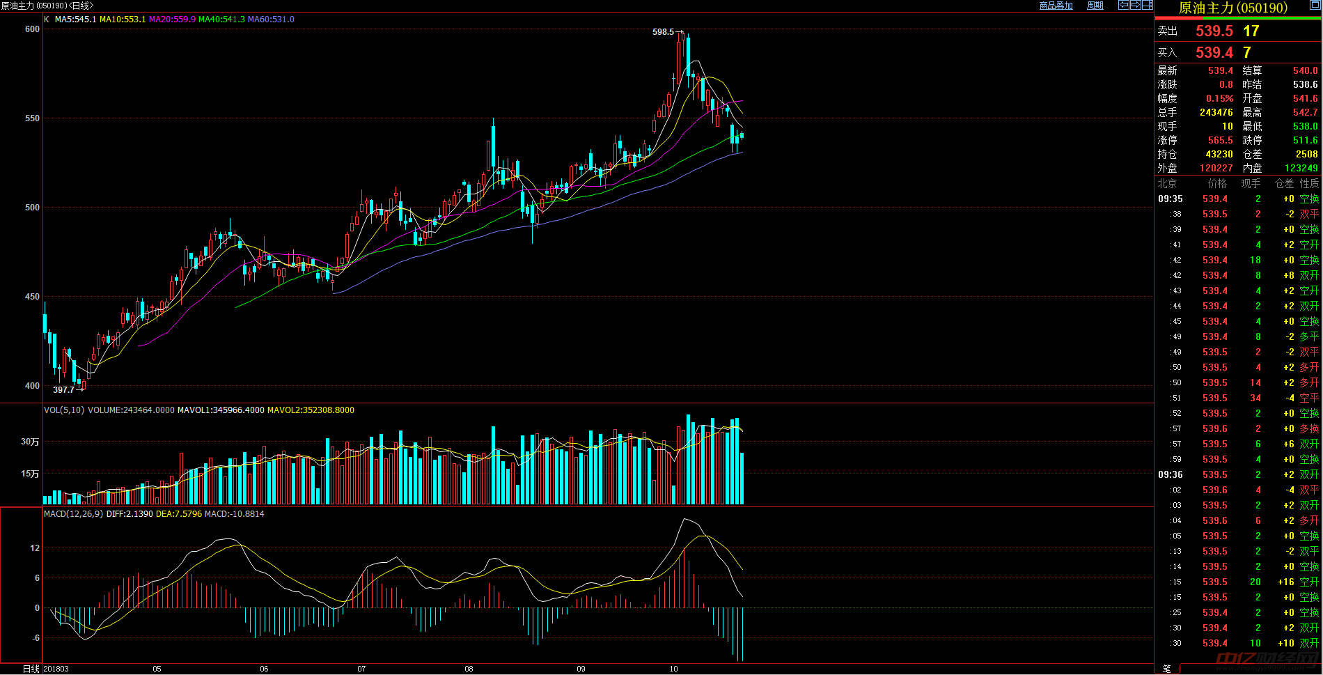Click the 卖出 ask price 539.5
The height and width of the screenshot is (675, 1323).
(x=1214, y=31)
